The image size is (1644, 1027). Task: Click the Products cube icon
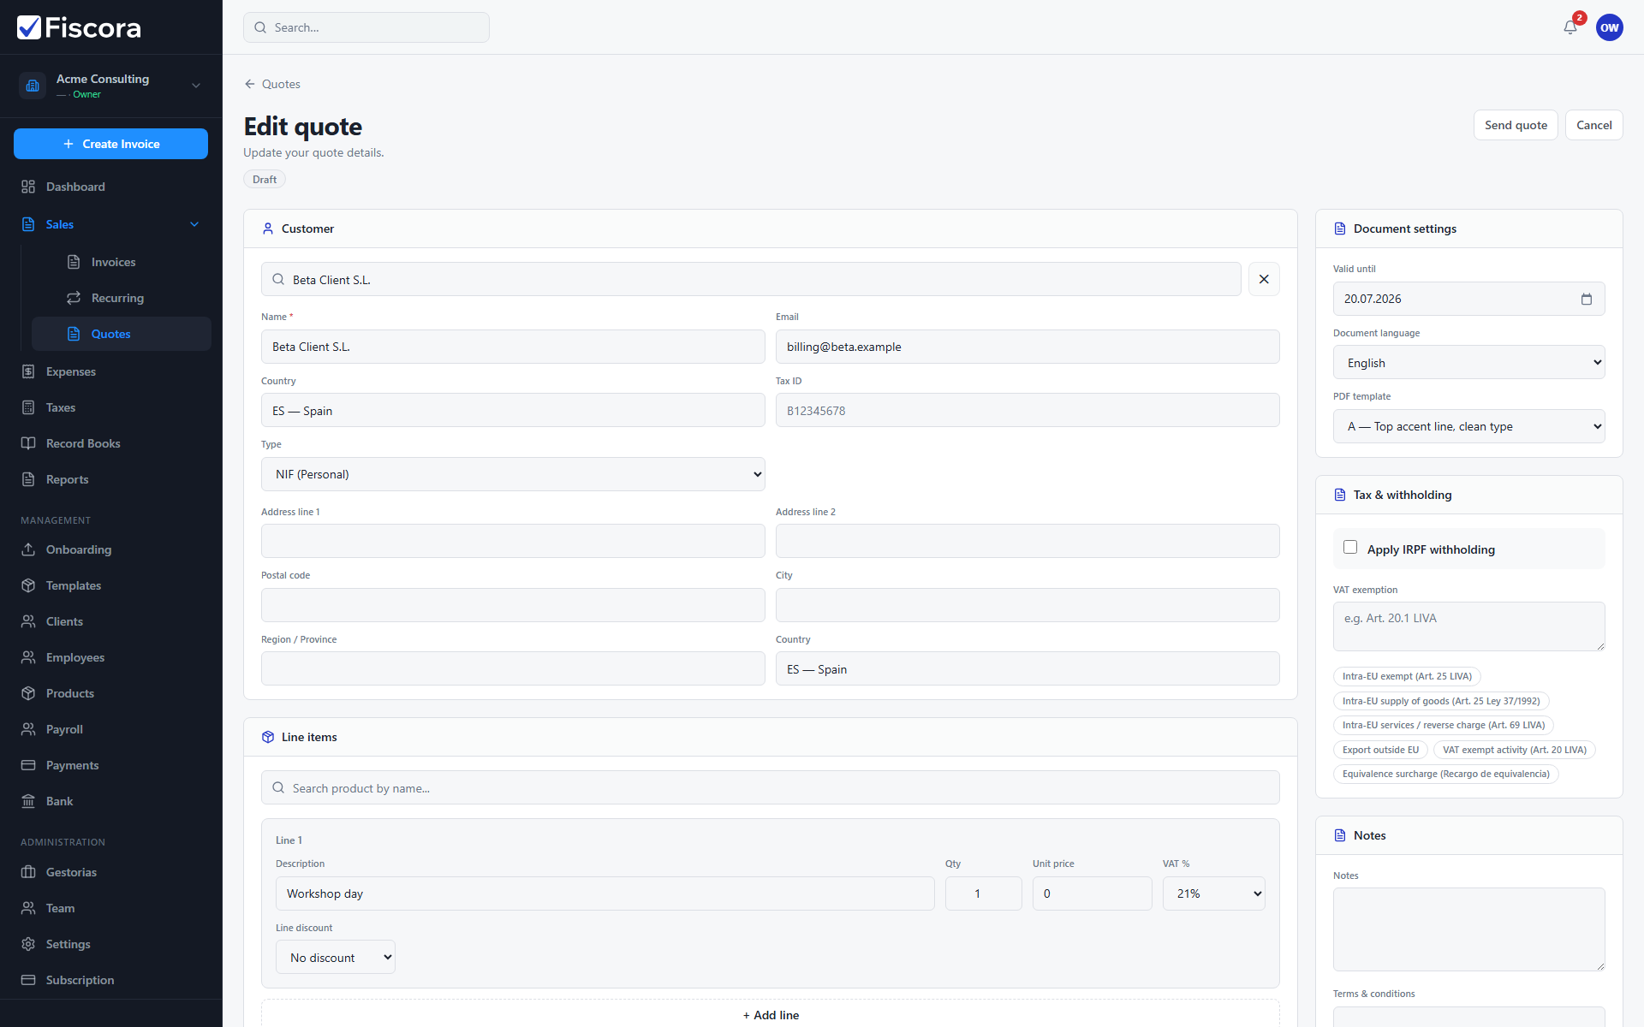point(28,693)
